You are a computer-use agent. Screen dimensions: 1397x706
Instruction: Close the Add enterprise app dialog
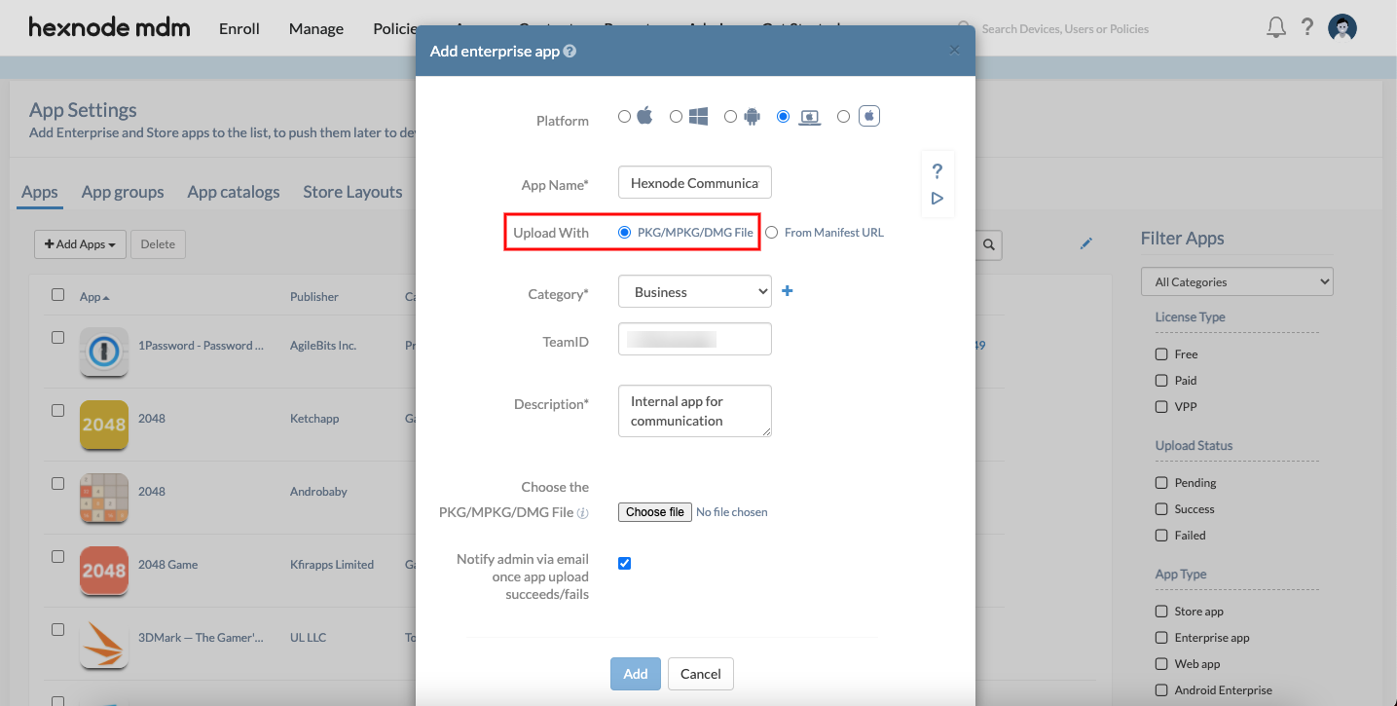(954, 51)
